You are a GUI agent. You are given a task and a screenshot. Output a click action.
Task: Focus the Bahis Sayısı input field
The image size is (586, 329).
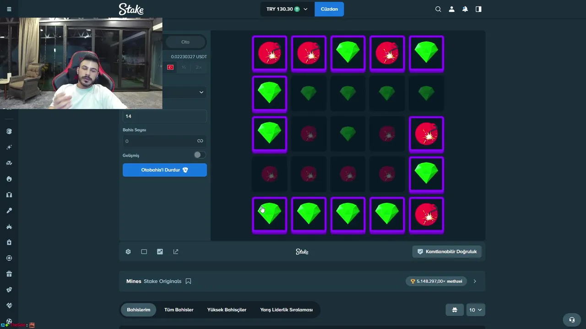(x=165, y=141)
